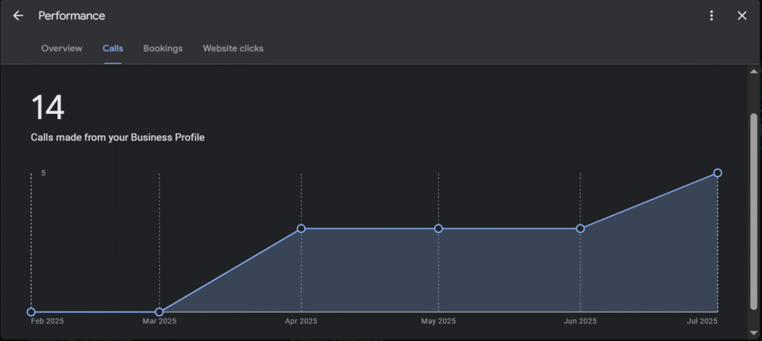
Task: Select the Calls tab
Action: pos(113,48)
